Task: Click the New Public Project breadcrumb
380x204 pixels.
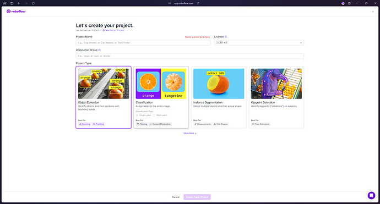Action: [113, 30]
